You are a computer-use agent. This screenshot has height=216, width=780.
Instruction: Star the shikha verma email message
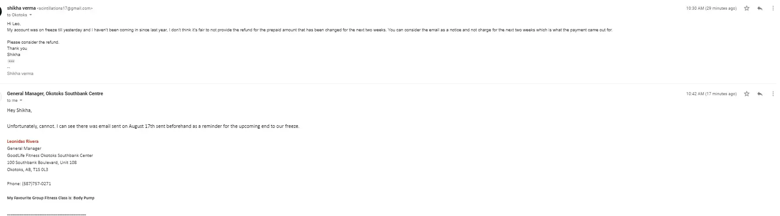coord(747,8)
